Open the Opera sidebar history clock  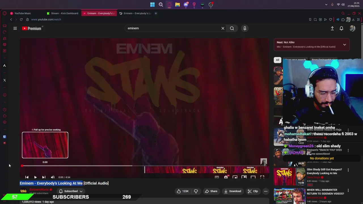pyautogui.click(x=5, y=110)
